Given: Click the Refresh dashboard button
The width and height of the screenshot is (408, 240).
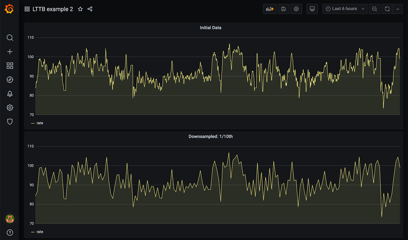Looking at the screenshot, I should point(387,9).
